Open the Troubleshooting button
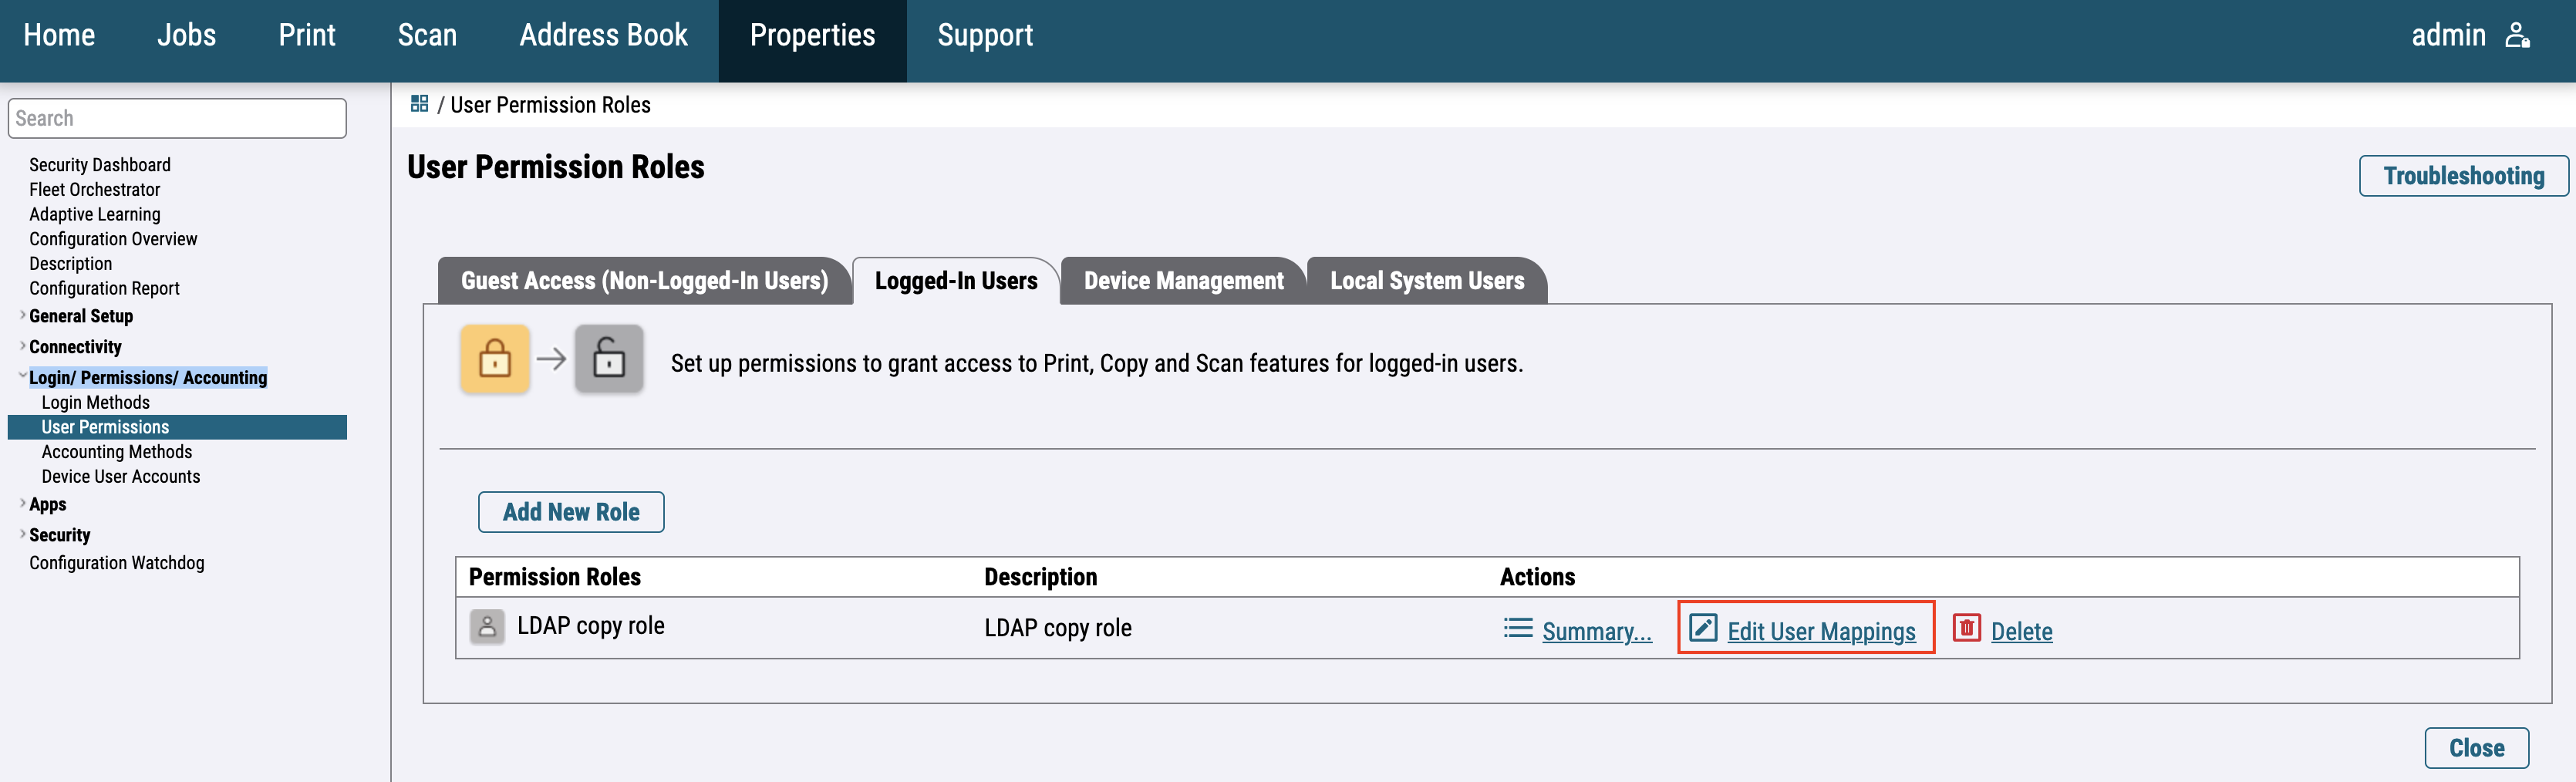 coord(2463,176)
